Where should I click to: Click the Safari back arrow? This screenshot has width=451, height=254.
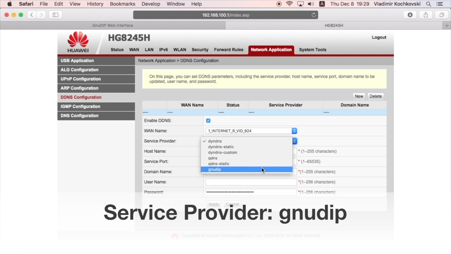tap(32, 15)
